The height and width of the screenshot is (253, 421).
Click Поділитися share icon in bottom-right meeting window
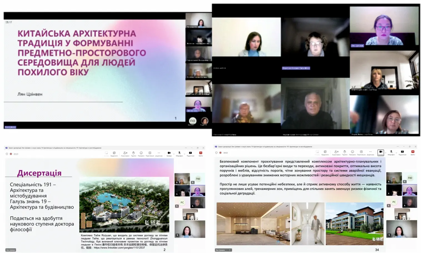(x=402, y=152)
